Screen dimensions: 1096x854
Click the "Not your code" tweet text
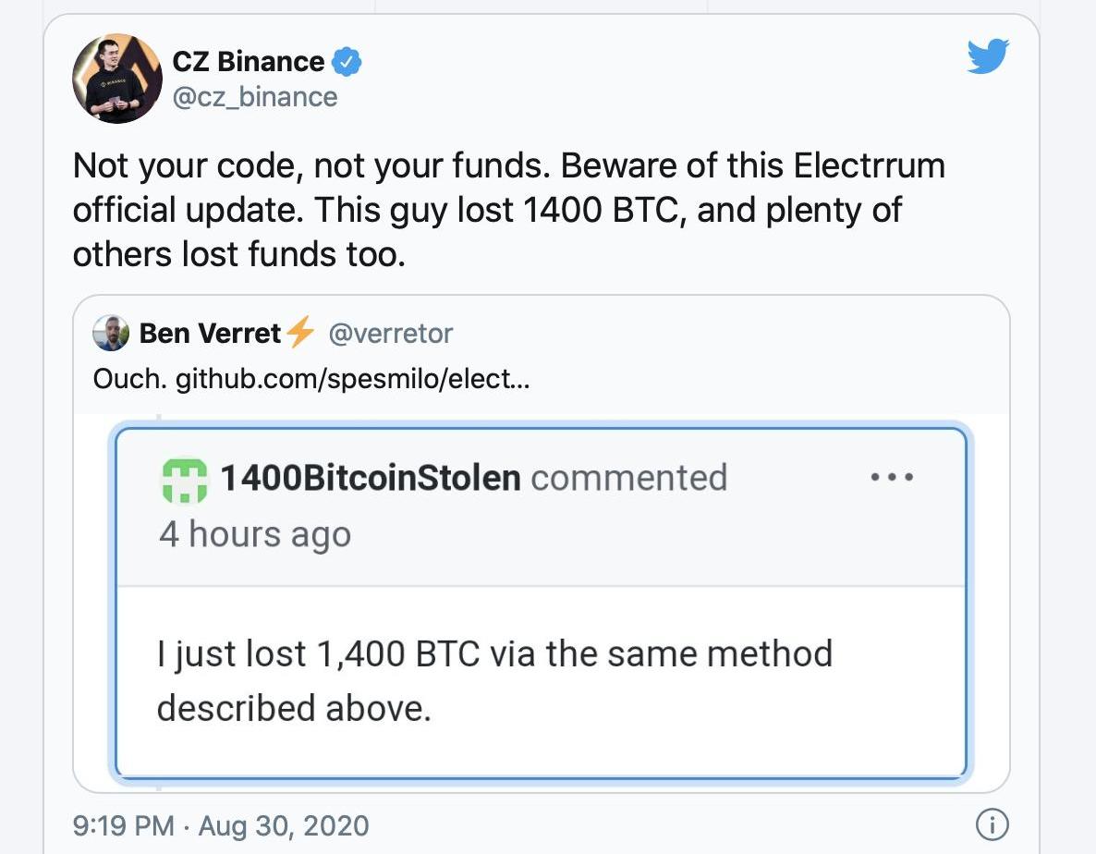point(508,210)
